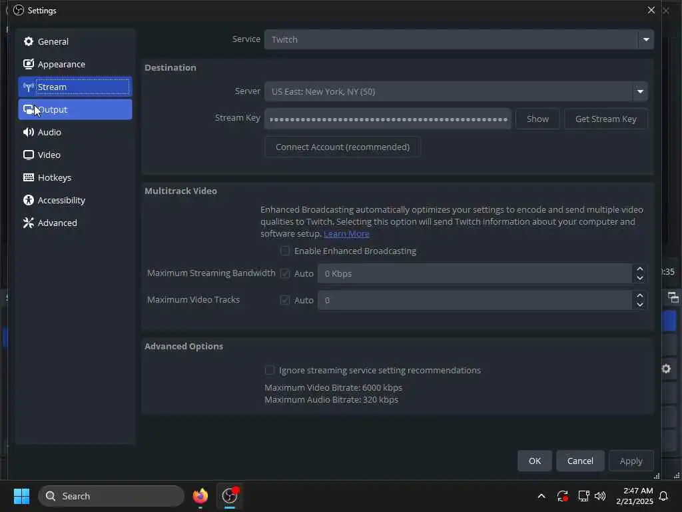
Task: Click OBS Studio taskbar icon
Action: pos(230,496)
